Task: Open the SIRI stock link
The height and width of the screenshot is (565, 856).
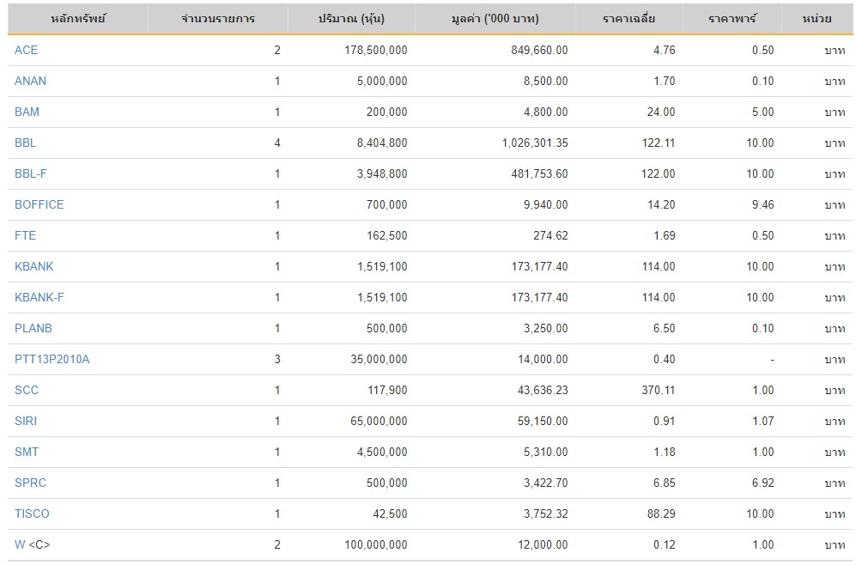Action: (x=26, y=421)
